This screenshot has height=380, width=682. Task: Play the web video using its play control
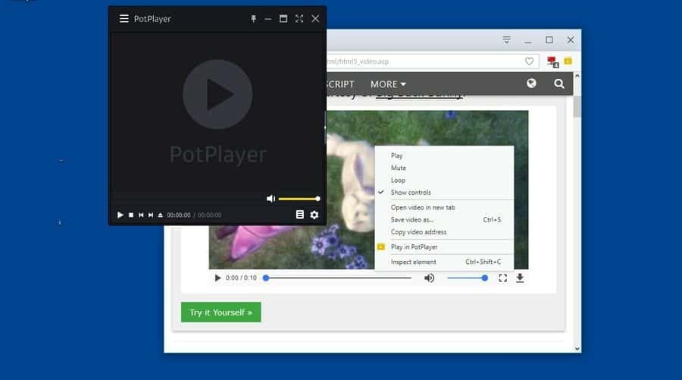[x=217, y=278]
